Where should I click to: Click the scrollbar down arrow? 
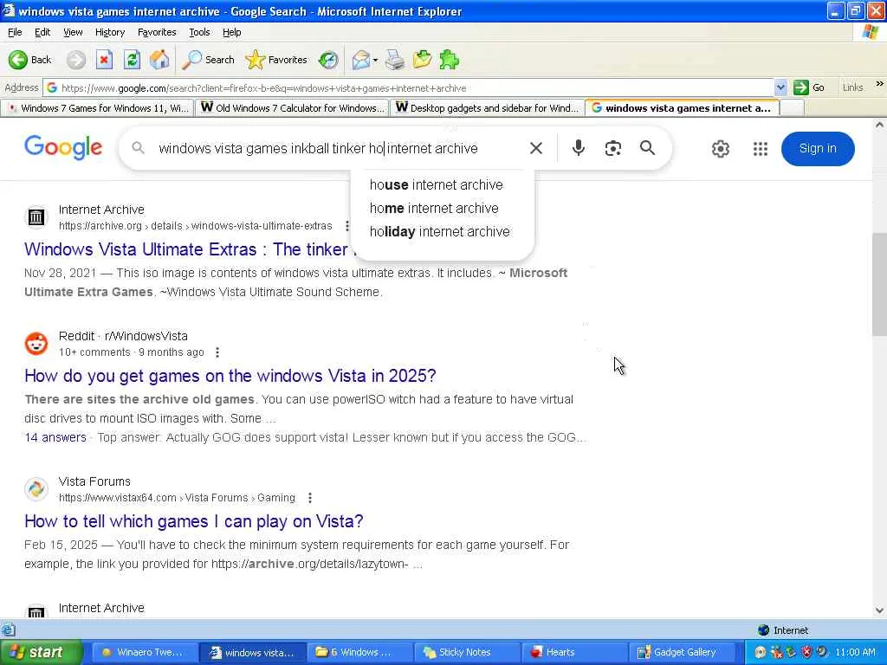pos(880,610)
